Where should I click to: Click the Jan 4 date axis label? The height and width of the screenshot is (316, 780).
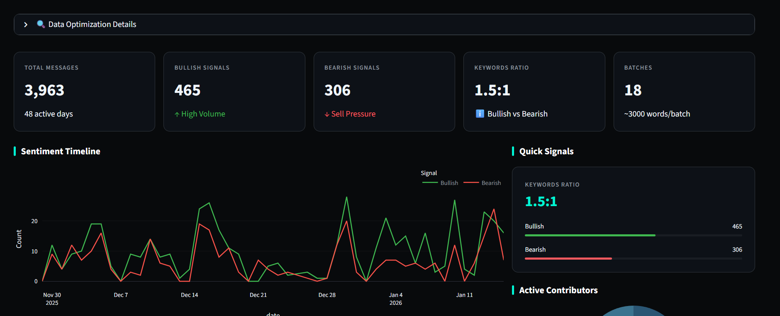[395, 295]
